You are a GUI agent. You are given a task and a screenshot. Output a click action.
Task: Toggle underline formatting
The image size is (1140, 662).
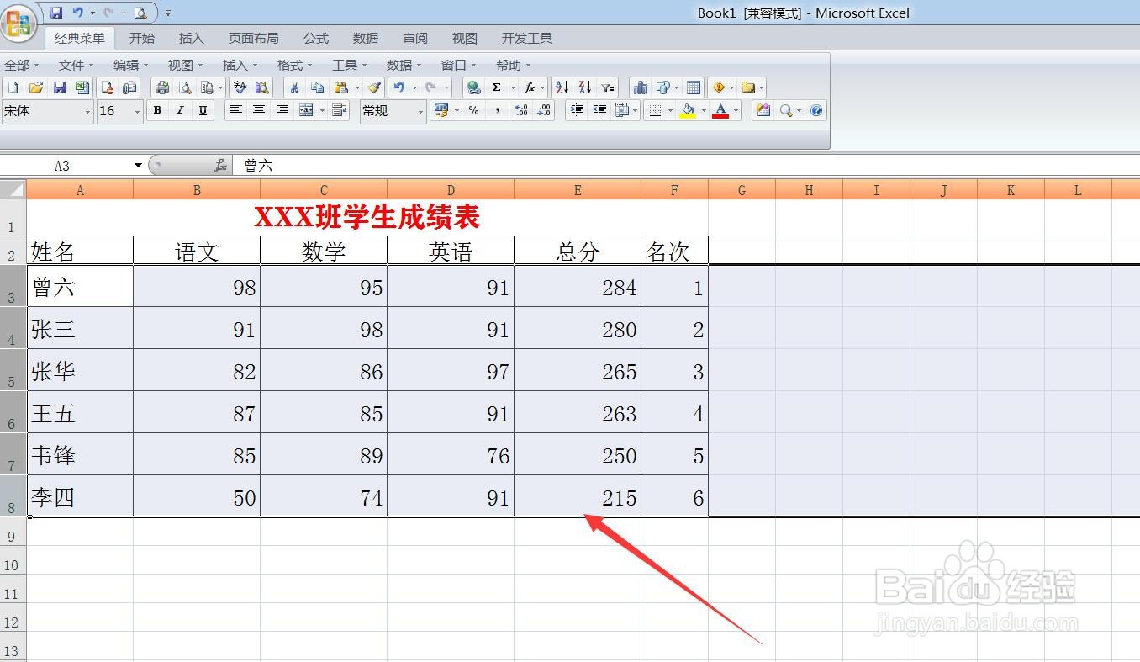click(x=203, y=110)
